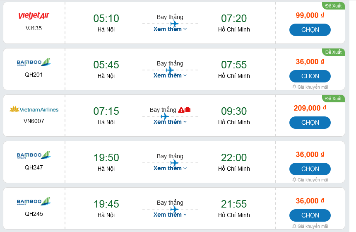Screen dimensions: 356x232
Task: Click the Bamboo Airways logo for QH245
Action: tap(34, 202)
